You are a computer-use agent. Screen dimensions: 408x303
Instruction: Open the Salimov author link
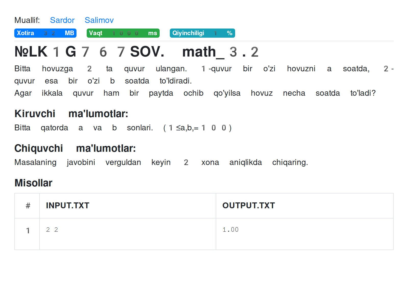[x=99, y=20]
